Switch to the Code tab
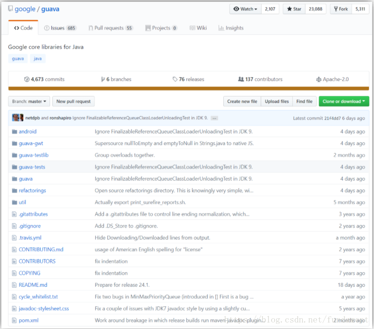The image size is (374, 329). (23, 28)
